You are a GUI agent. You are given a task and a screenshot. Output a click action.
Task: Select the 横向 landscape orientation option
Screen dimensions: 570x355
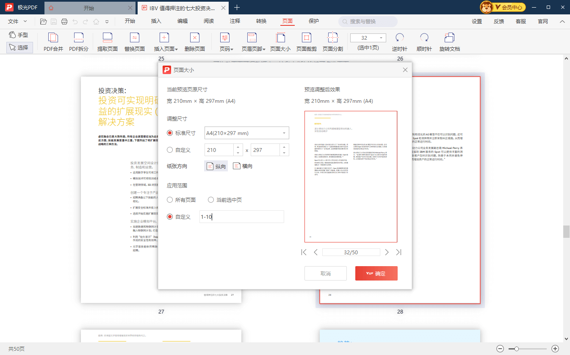(x=242, y=166)
